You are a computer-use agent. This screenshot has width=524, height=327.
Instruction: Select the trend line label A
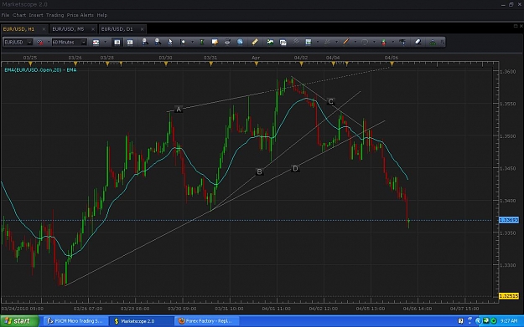pos(179,109)
